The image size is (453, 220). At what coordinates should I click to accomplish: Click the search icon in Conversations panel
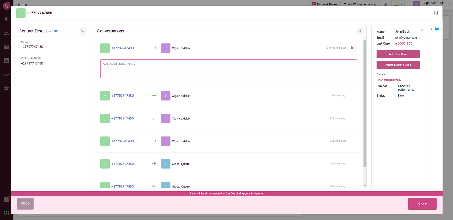(360, 31)
